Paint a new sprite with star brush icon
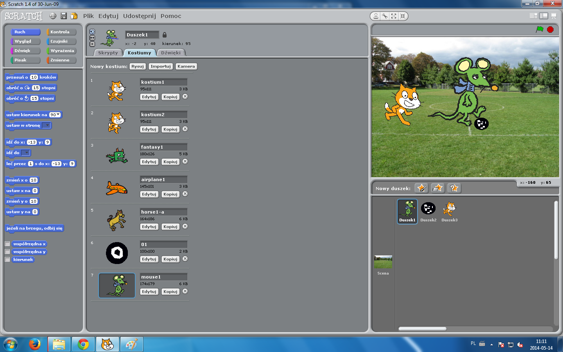563x352 pixels. [x=421, y=188]
